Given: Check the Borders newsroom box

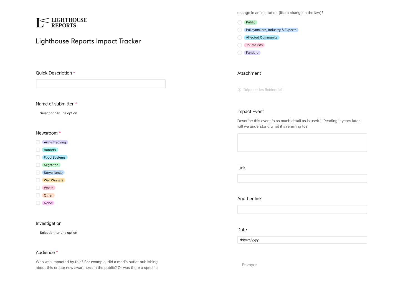Looking at the screenshot, I should coord(38,150).
